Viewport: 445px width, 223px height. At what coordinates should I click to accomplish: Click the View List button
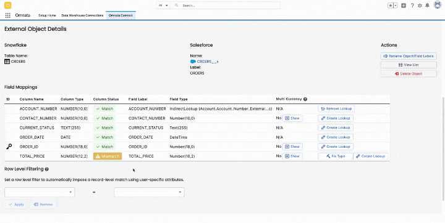tap(409, 65)
